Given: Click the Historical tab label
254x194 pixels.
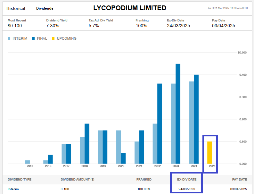Looking at the screenshot, I should coord(16,8).
